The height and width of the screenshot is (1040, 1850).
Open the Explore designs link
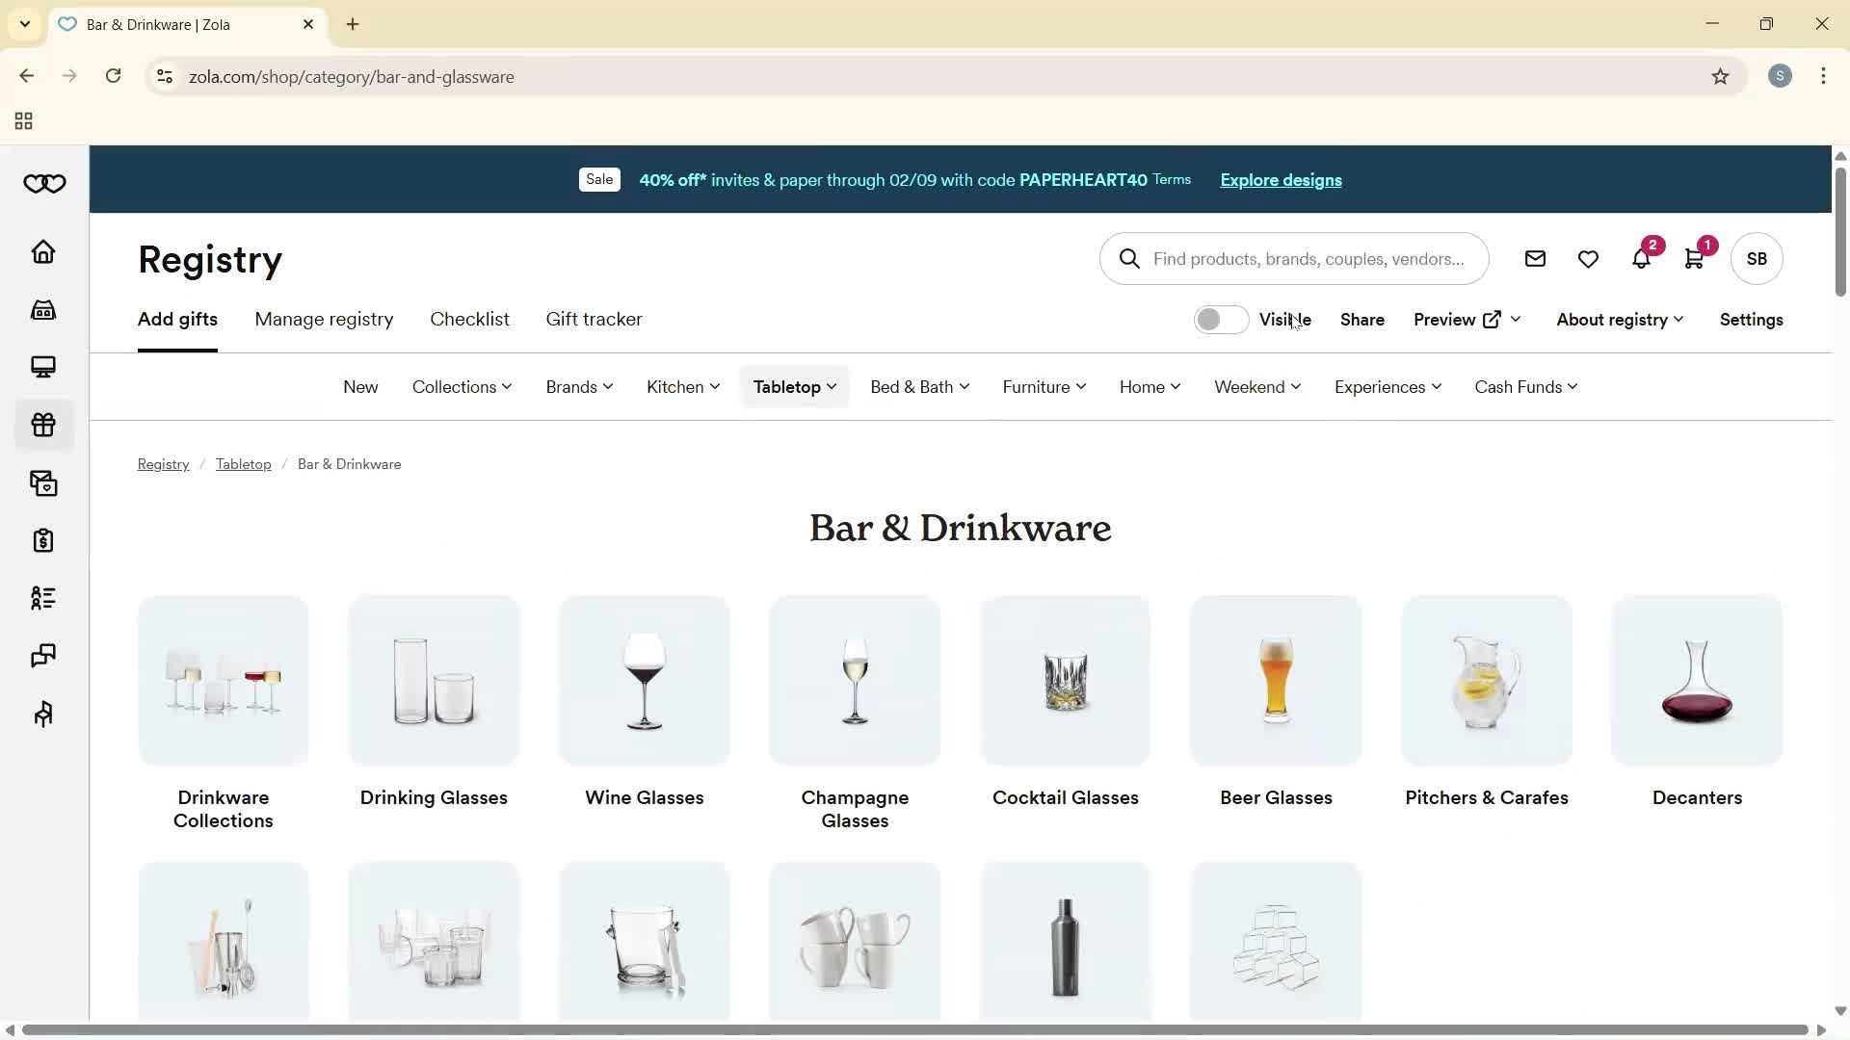pos(1280,180)
